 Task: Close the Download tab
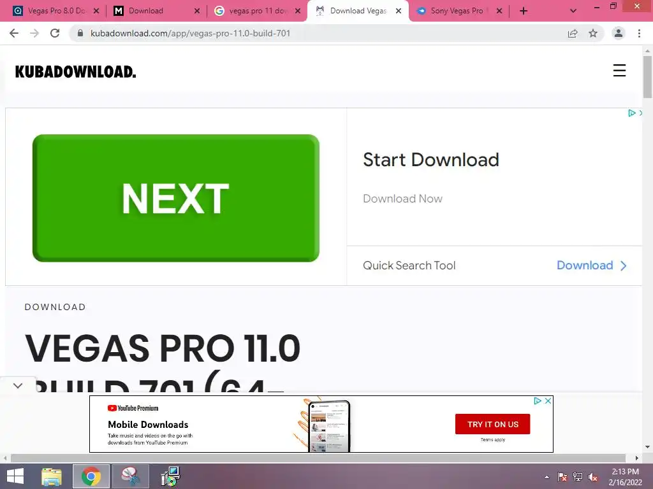point(197,11)
